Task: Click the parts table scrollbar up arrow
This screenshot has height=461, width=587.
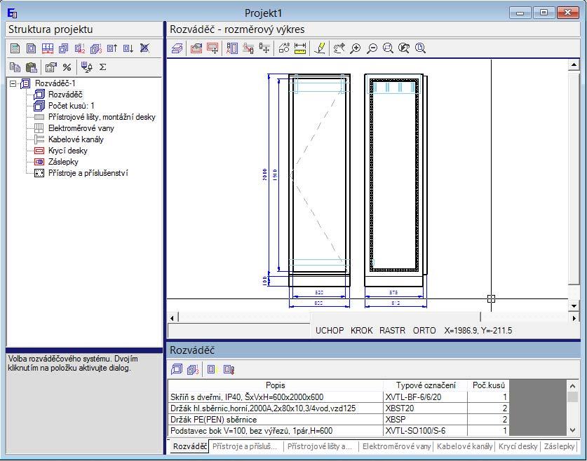Action: tap(572, 386)
